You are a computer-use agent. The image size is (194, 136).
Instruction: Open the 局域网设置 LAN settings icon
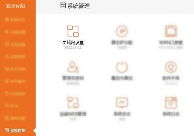pyautogui.click(x=73, y=31)
